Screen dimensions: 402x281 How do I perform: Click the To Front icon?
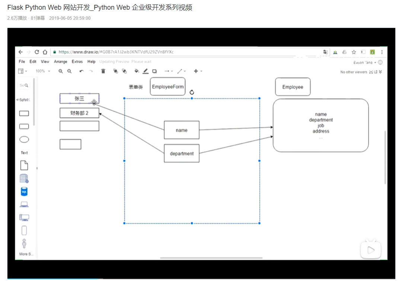click(x=115, y=71)
